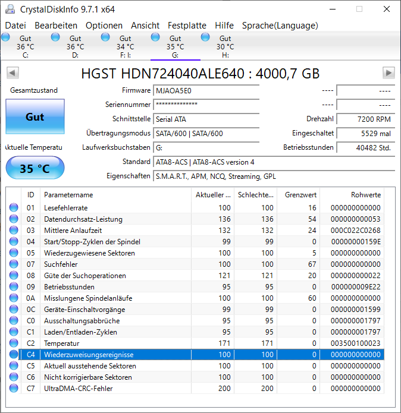This screenshot has width=401, height=413.
Task: Click the Firmware field MJAOA5E0
Action: [x=206, y=90]
